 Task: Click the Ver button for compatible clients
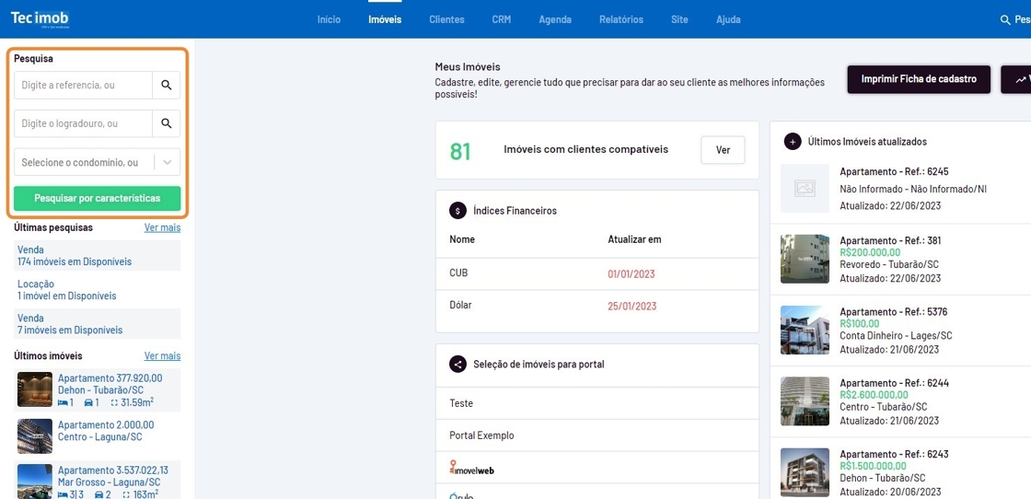723,150
